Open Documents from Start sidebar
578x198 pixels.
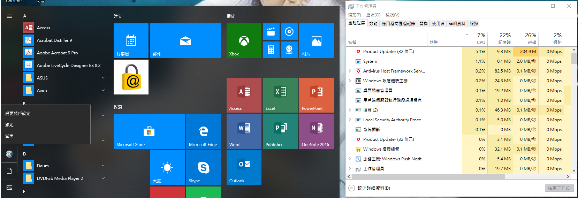(x=9, y=171)
